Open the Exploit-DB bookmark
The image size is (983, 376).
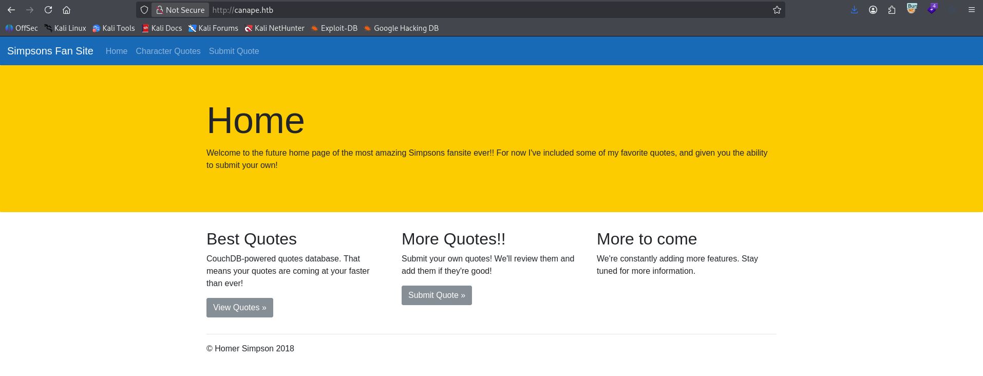(x=334, y=28)
